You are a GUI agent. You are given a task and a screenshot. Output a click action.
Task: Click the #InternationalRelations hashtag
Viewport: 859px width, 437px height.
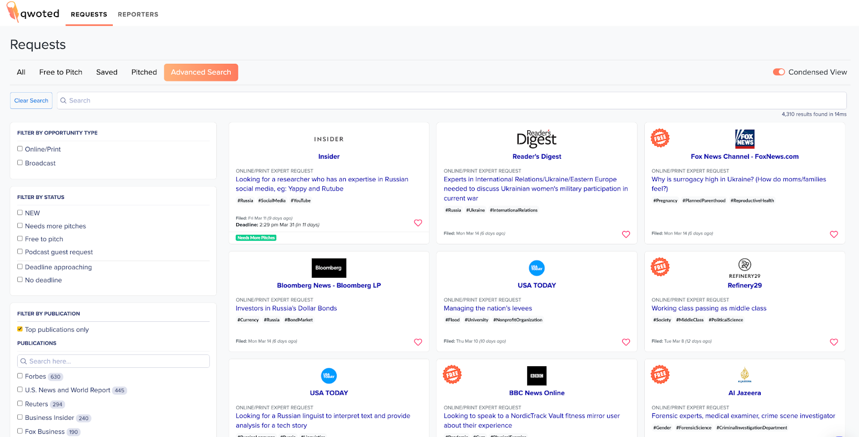coord(514,210)
